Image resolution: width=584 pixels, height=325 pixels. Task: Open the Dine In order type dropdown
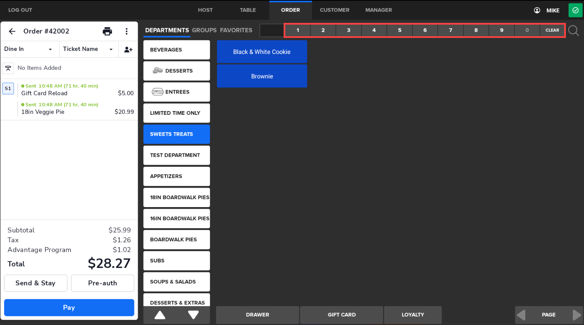point(29,49)
